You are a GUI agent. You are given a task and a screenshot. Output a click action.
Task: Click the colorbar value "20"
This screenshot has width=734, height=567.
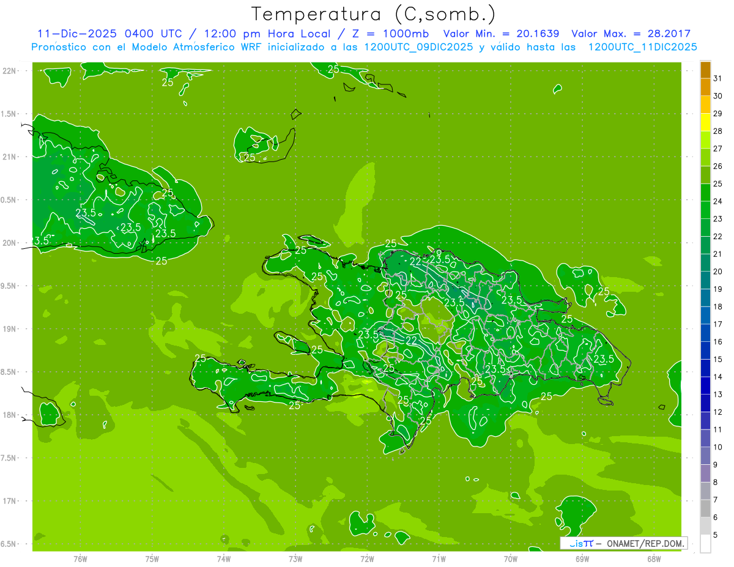pyautogui.click(x=718, y=272)
